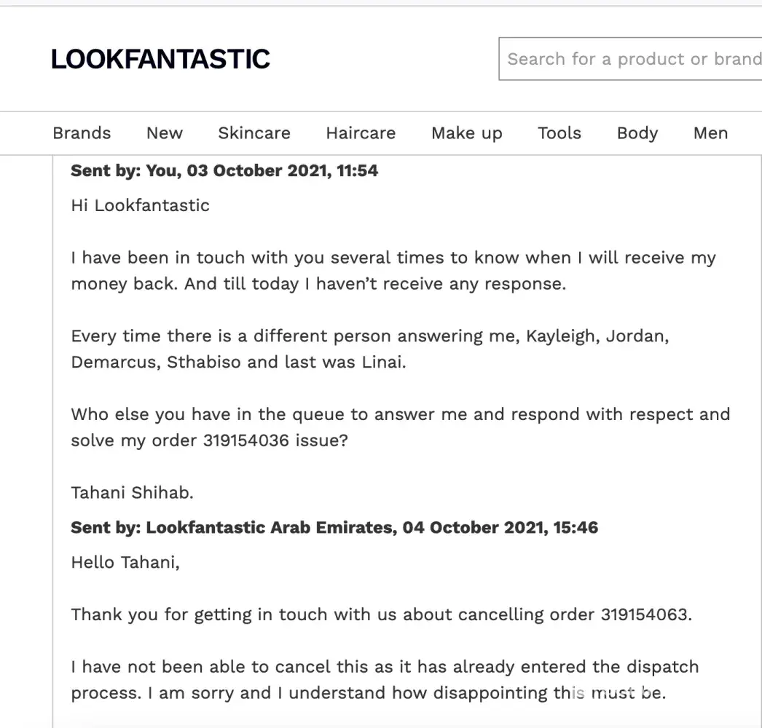Screen dimensions: 762x728
Task: Click the 'Hi Lookfantastic' greeting line
Action: point(140,205)
